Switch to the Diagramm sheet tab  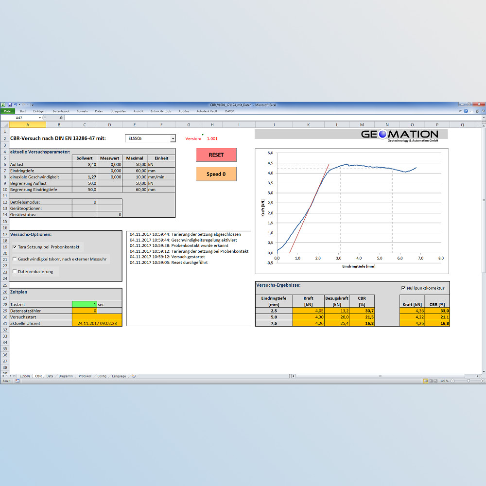tap(66, 376)
